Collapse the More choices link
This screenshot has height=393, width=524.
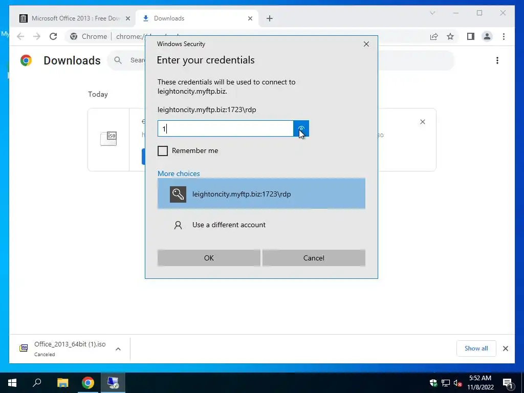click(x=179, y=173)
